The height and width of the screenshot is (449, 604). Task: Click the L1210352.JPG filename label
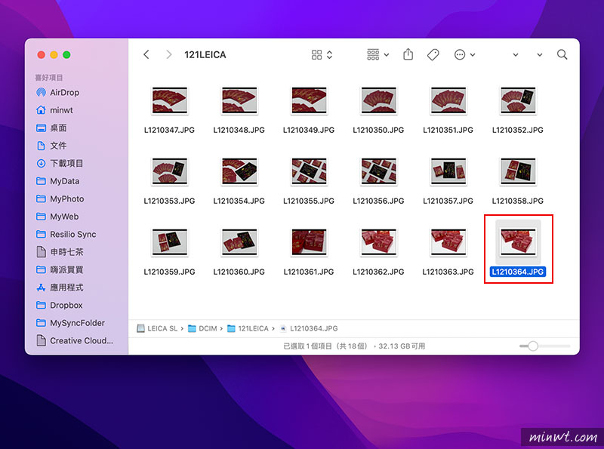(518, 130)
